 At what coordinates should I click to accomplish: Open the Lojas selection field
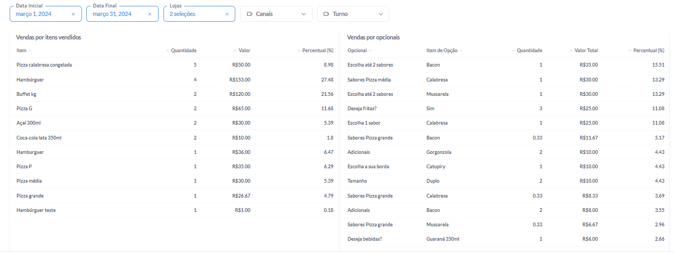(x=199, y=13)
